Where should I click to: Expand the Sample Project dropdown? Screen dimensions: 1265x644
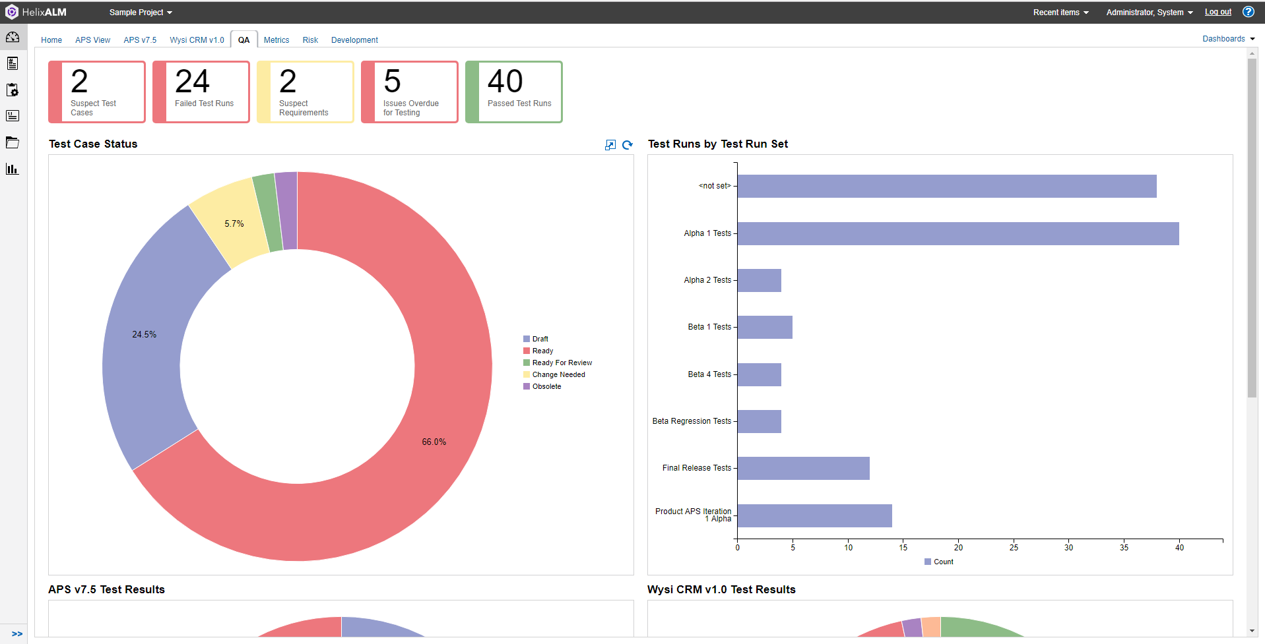click(141, 13)
